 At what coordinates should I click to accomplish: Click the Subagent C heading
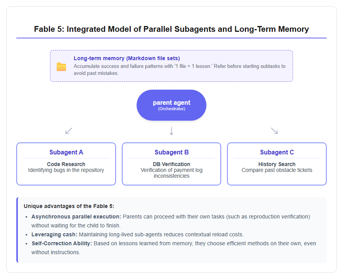coord(277,152)
